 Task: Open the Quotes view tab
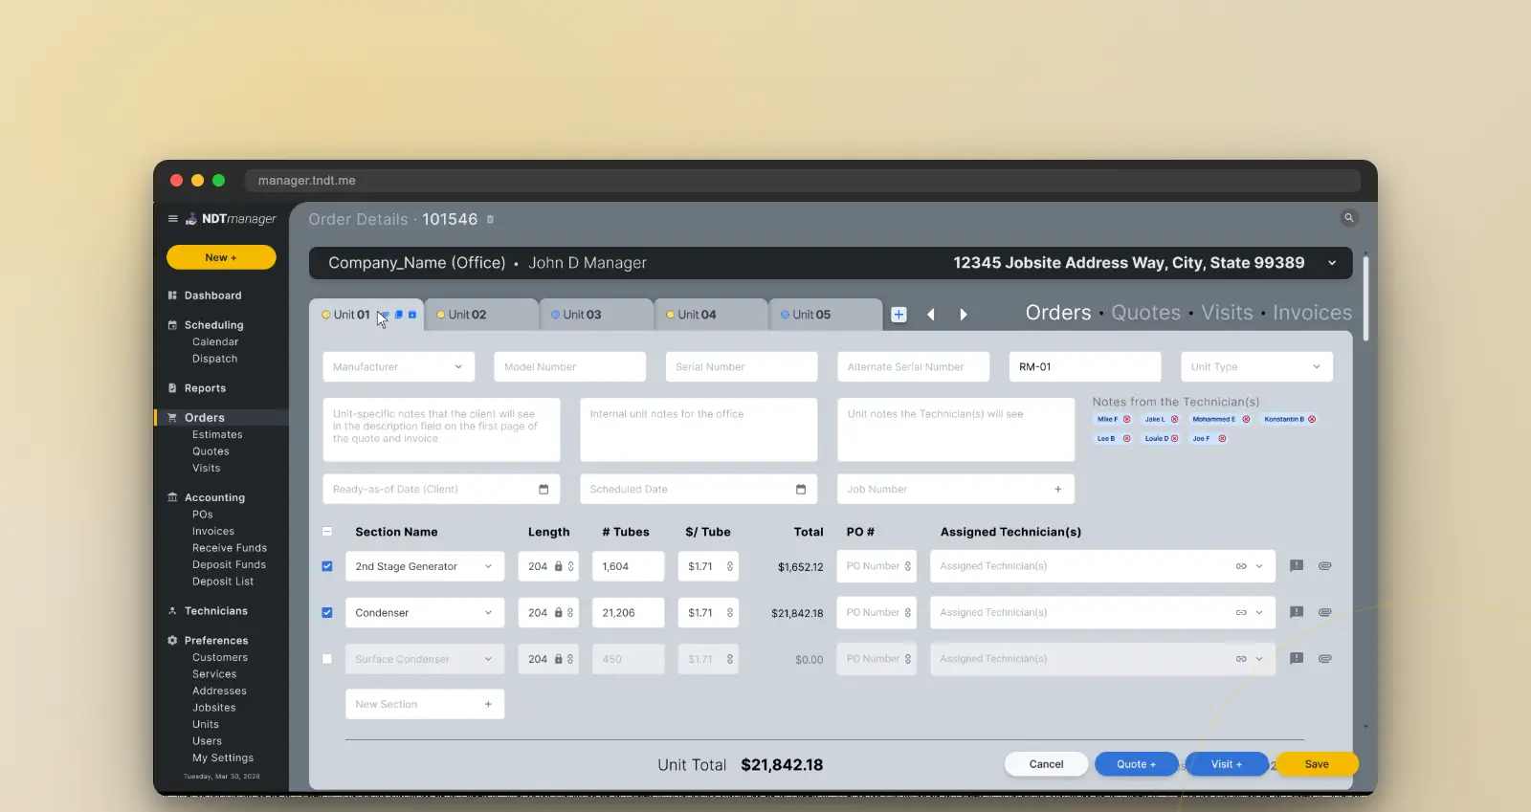click(x=1145, y=313)
